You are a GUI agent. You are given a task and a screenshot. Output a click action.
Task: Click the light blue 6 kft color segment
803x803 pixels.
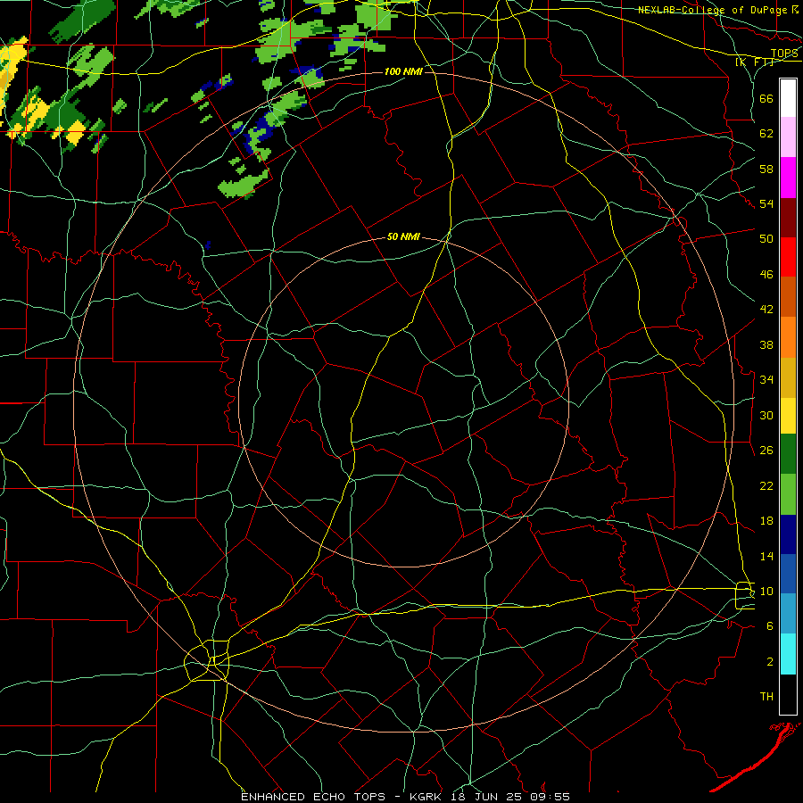pos(788,614)
